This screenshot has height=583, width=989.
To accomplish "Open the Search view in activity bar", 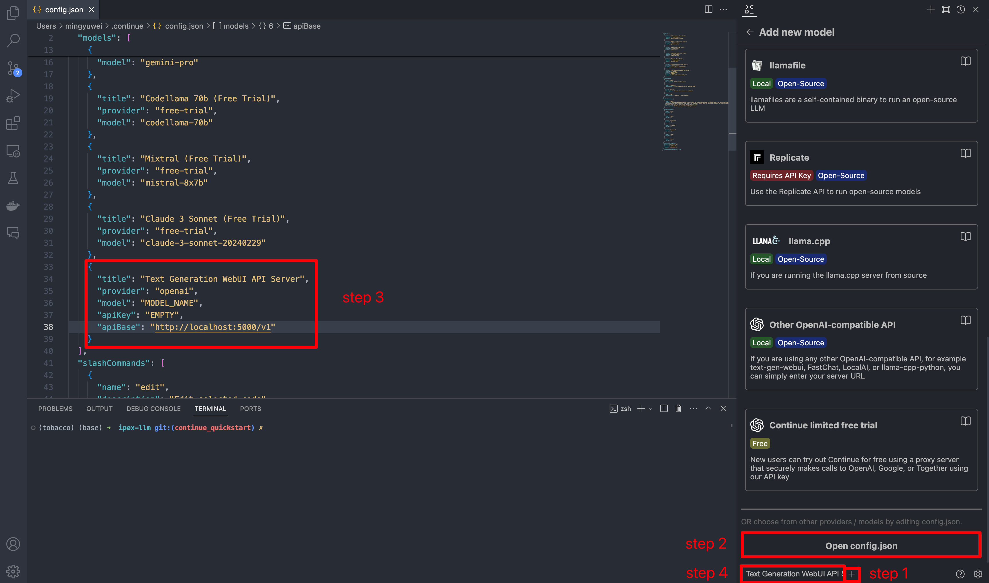I will pos(13,40).
